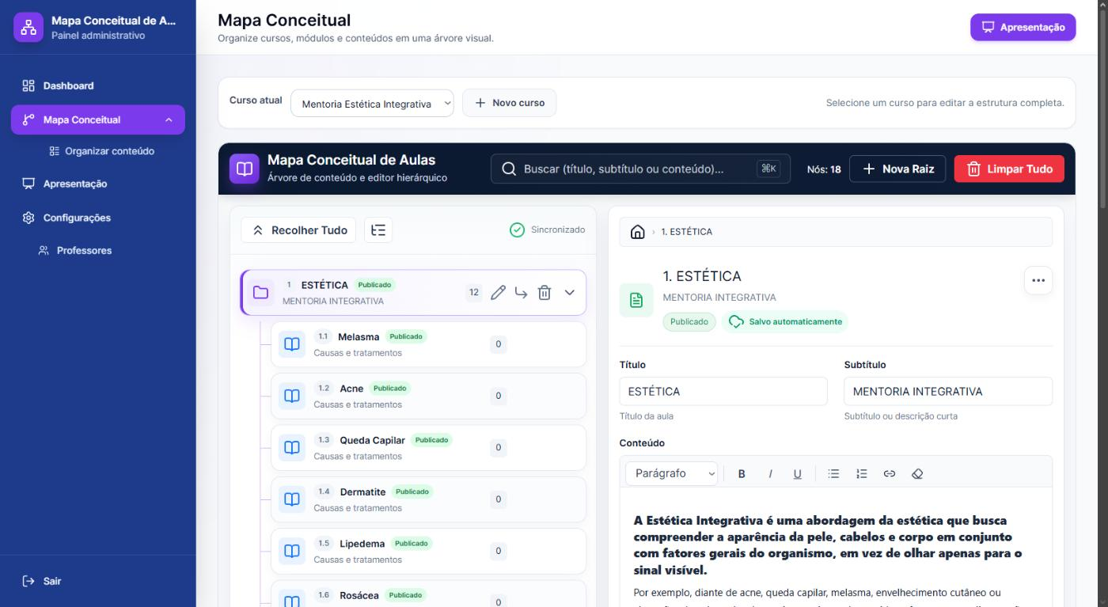Click the book icon of the Dermatite lesson
Viewport: 1108px width, 607px height.
292,499
